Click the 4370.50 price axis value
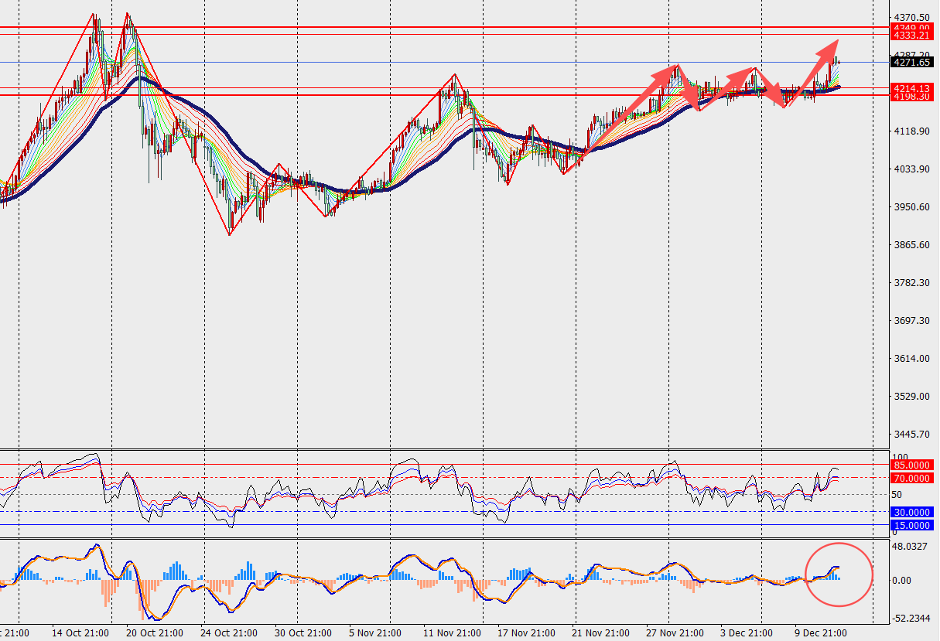The width and height of the screenshot is (940, 641). coord(911,17)
